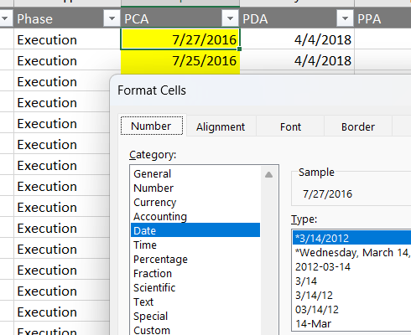Select Custom in the Category list
The image size is (411, 335).
click(152, 330)
